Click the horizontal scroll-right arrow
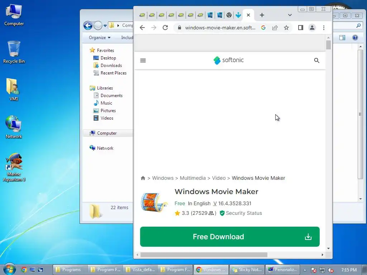The image size is (367, 275). [323, 255]
